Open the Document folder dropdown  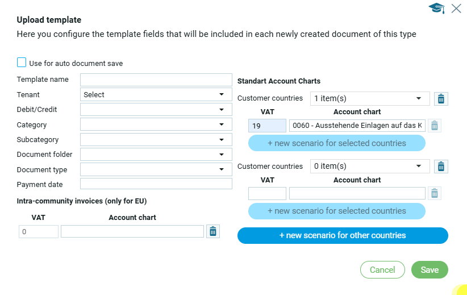click(x=156, y=155)
